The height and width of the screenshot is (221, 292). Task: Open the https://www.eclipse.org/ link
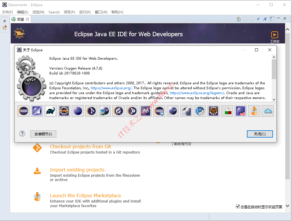click(x=111, y=88)
